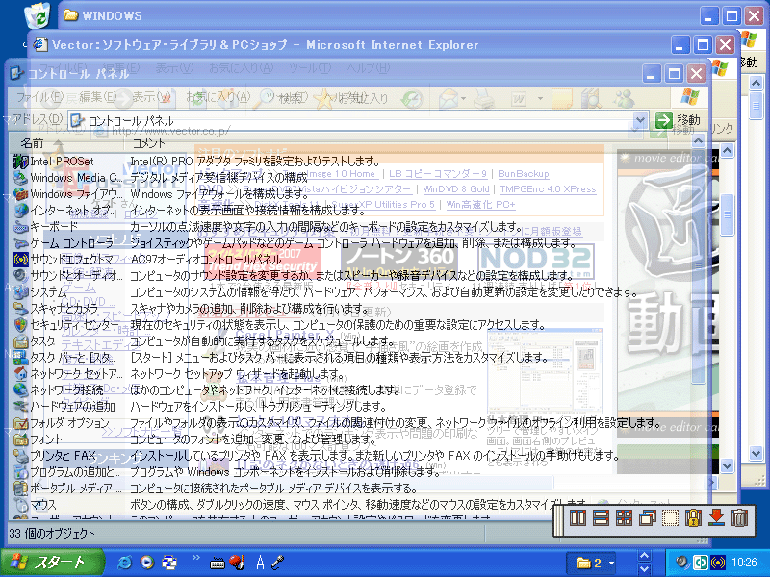
Task: Click the tile windows vertically icon in floating toolbar
Action: pos(577,517)
